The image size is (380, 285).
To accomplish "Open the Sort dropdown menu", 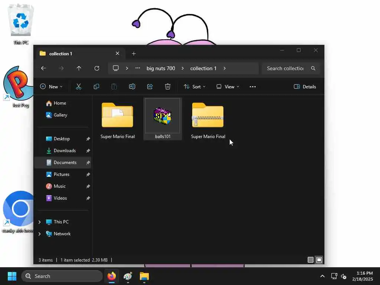I will (194, 86).
